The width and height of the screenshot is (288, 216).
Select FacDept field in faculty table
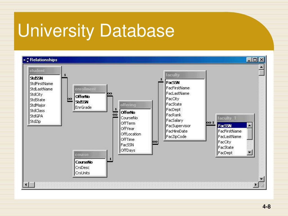173,110
